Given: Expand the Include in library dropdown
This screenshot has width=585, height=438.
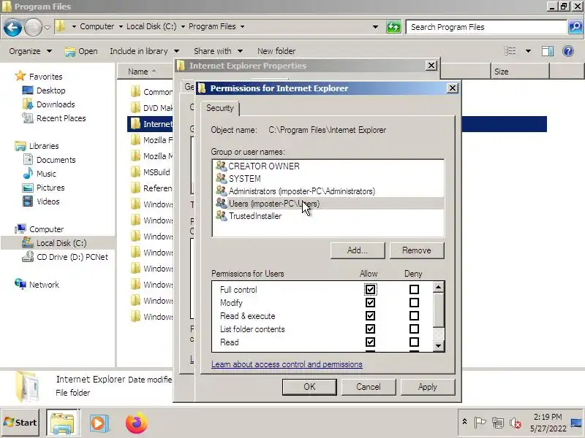Looking at the screenshot, I should [x=145, y=51].
